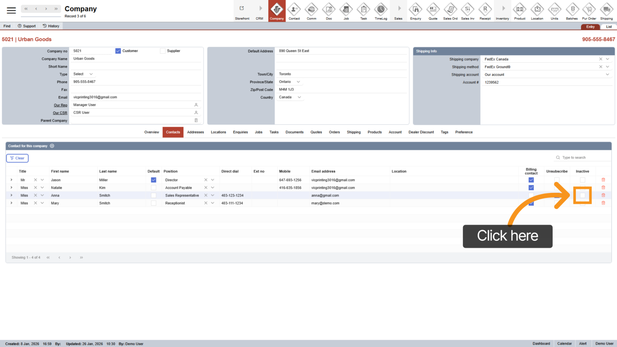
Task: Click the contact search field
Action: [584, 158]
